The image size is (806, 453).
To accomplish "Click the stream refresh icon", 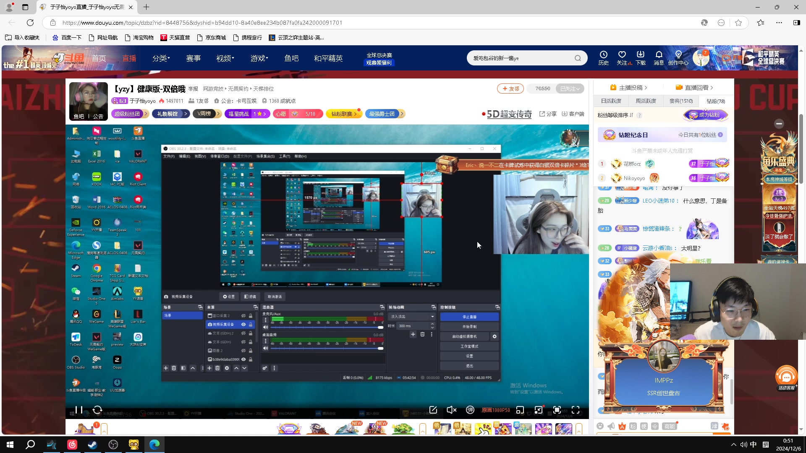I will coord(97,410).
